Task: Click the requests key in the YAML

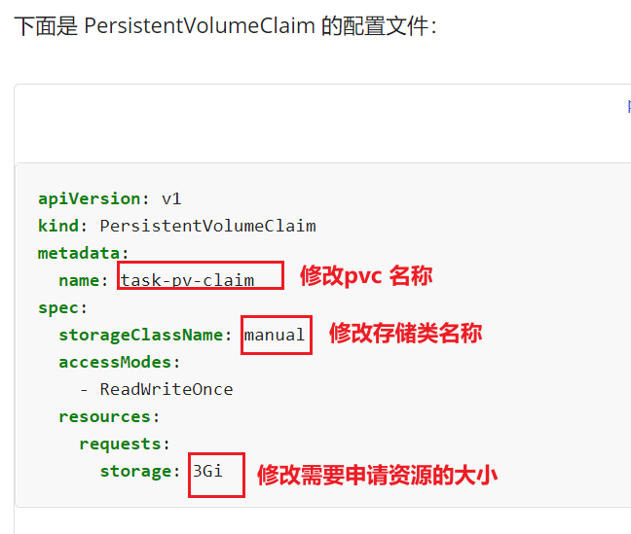Action: tap(121, 445)
